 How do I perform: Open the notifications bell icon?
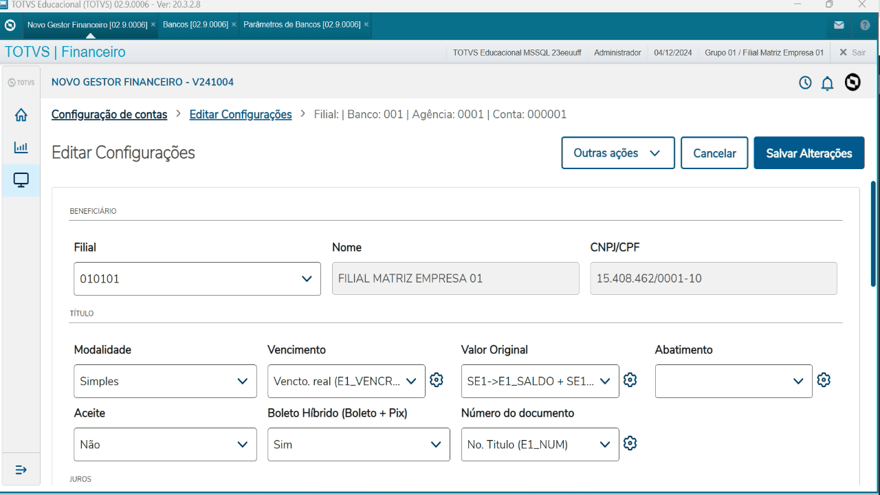pyautogui.click(x=828, y=83)
